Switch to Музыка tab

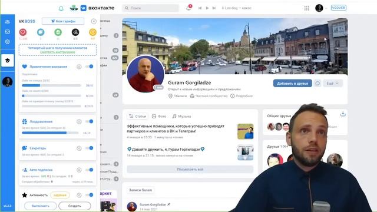click(181, 117)
